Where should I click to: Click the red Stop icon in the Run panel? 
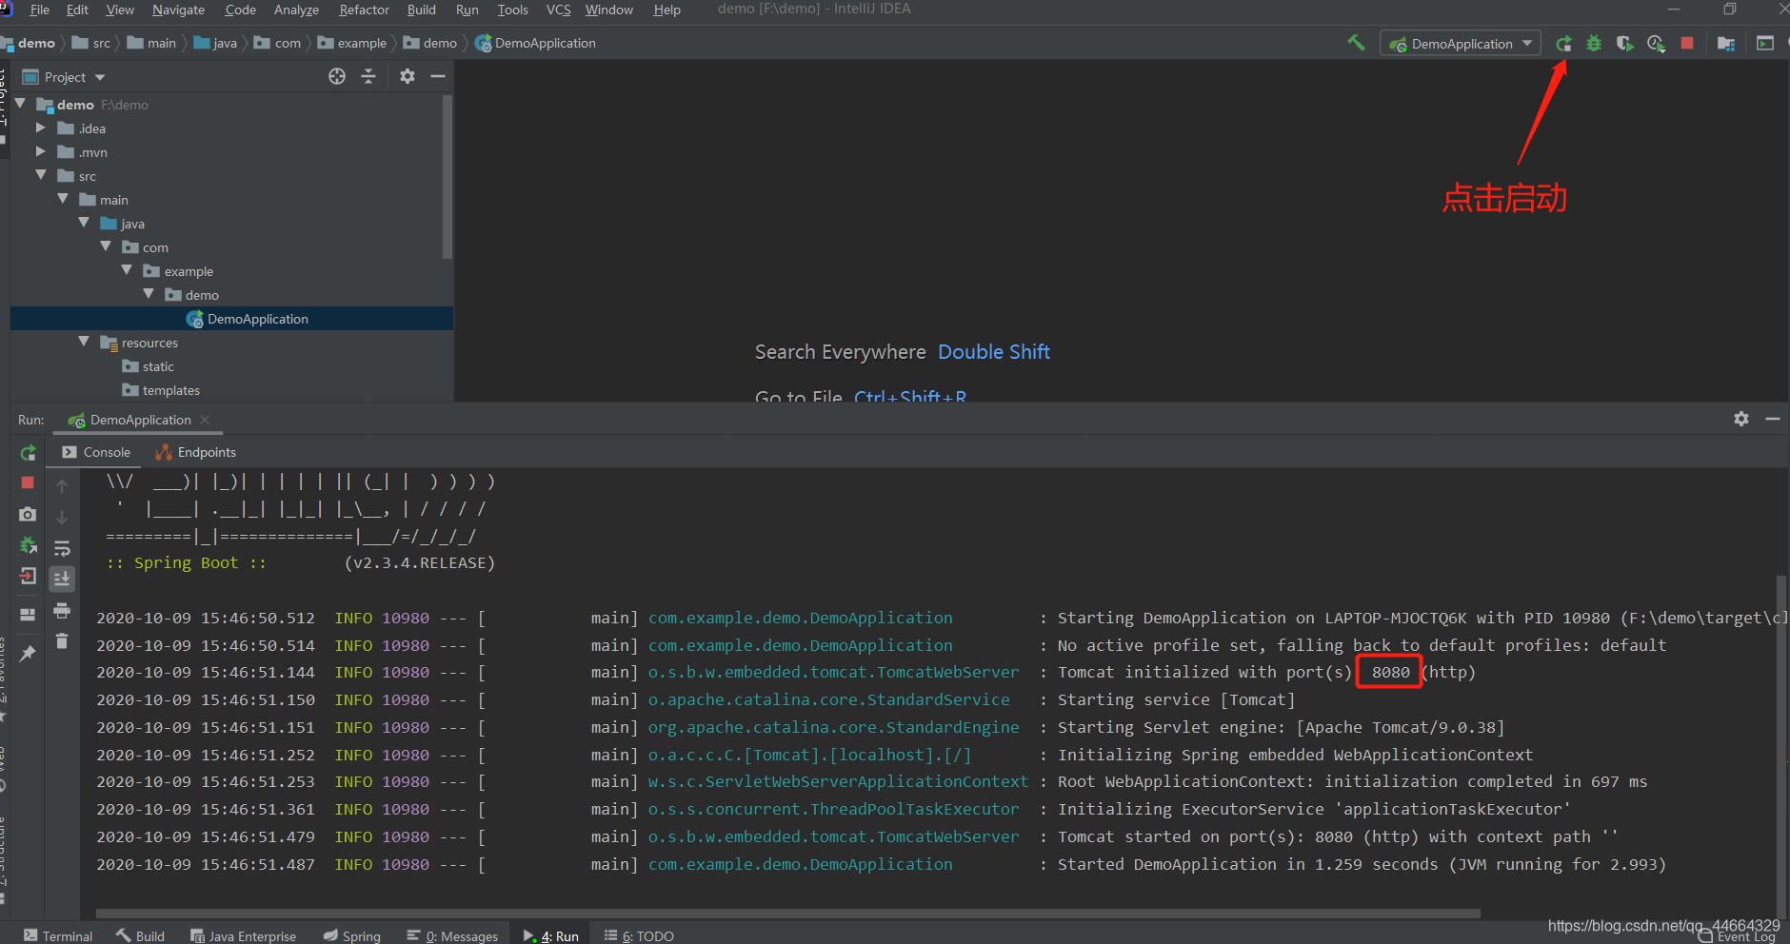tap(28, 483)
